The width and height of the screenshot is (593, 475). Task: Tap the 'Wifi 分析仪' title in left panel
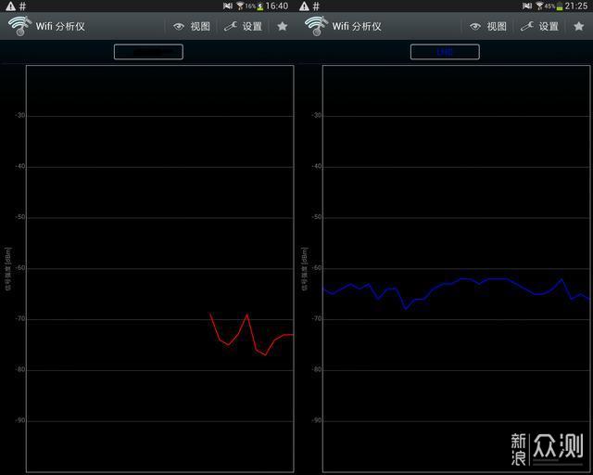click(60, 26)
